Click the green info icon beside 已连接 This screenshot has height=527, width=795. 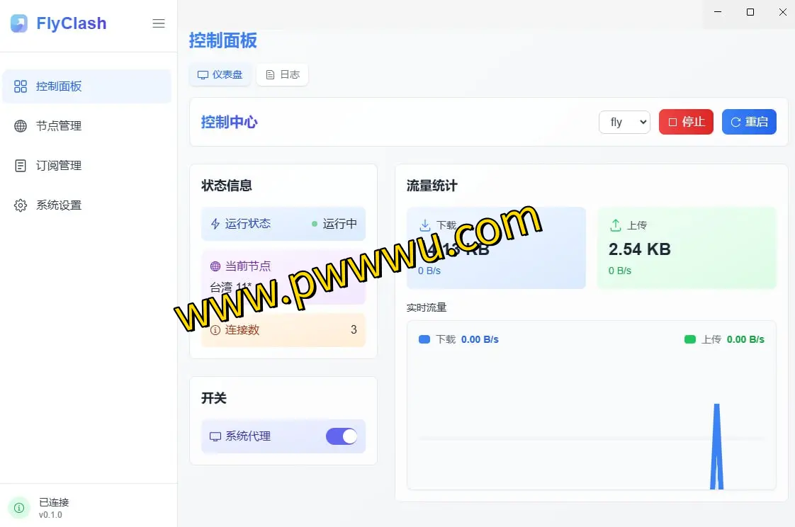19,508
